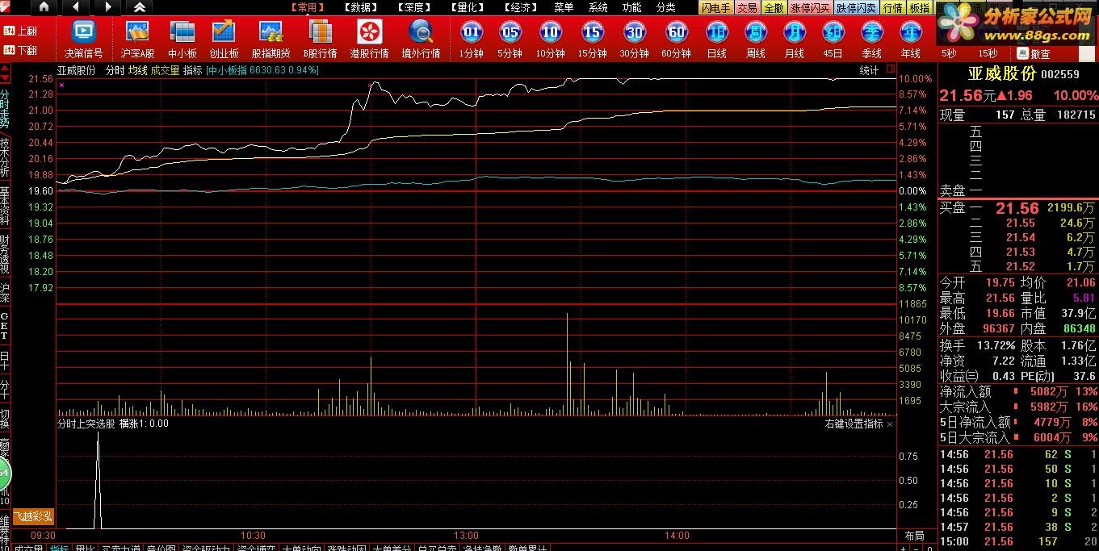Click the forward arrow in the title bar
Viewport: 1099px width, 551px height.
point(107,7)
